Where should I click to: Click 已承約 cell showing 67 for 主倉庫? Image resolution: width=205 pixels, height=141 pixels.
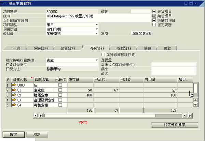(x=106, y=90)
